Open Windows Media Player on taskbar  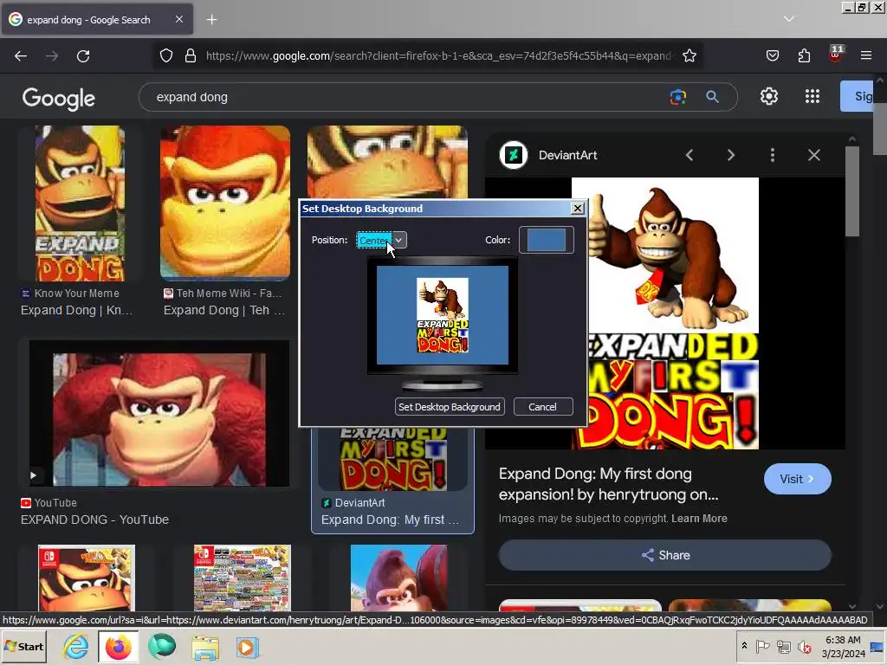(247, 648)
